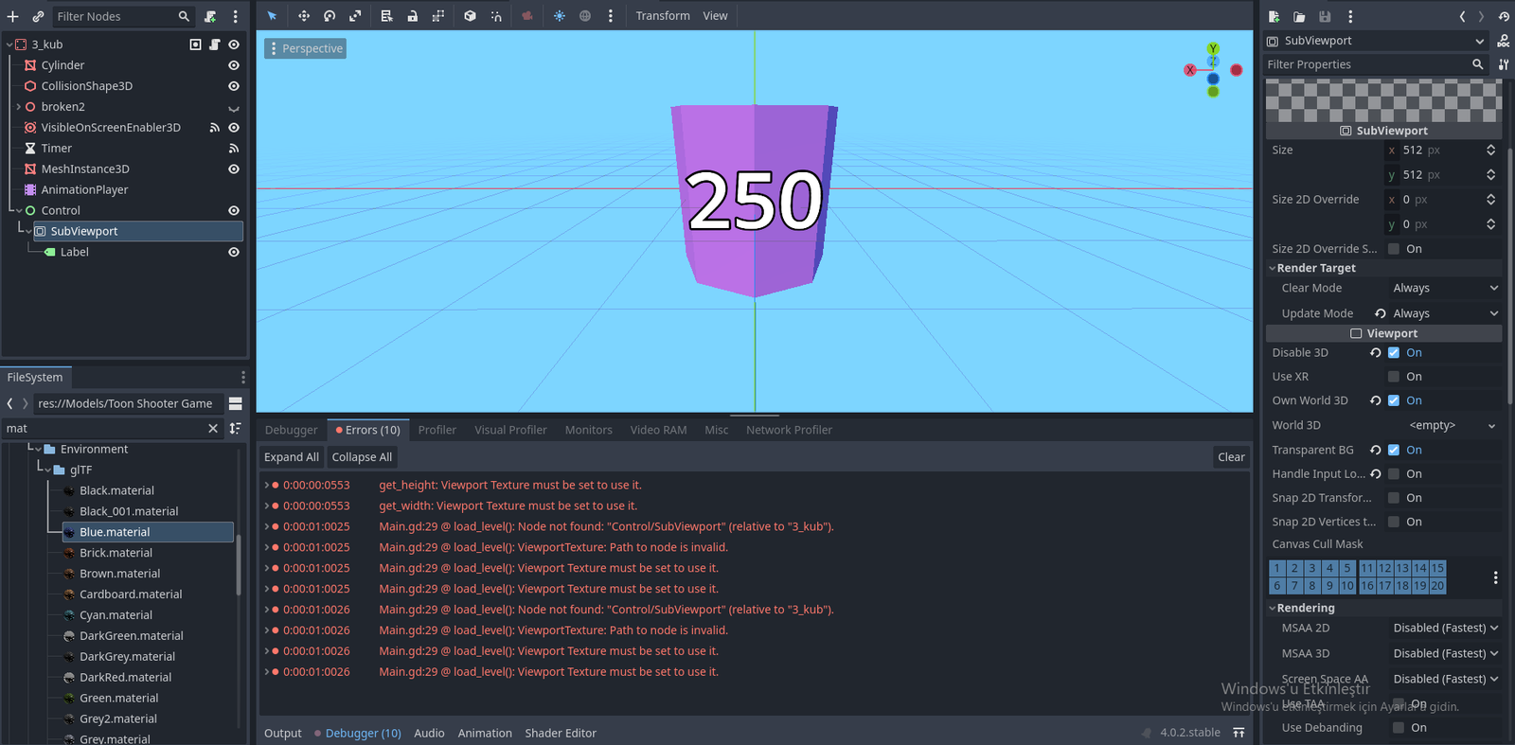Toggle visibility of the Label node
1515x745 pixels.
(234, 253)
